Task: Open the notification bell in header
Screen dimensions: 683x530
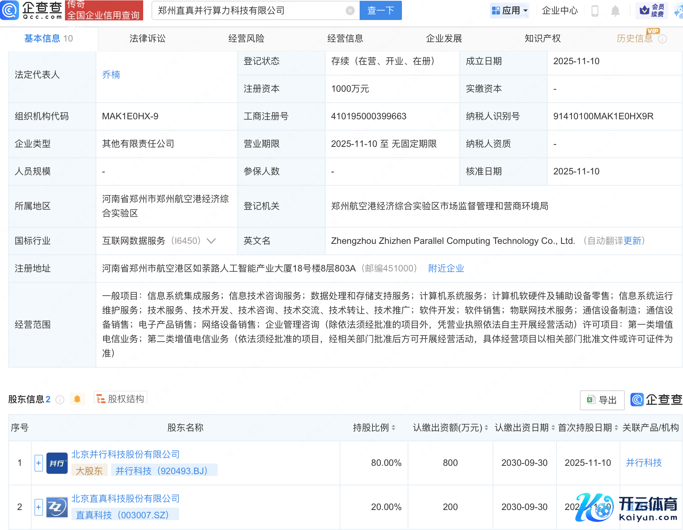Action: pyautogui.click(x=615, y=11)
